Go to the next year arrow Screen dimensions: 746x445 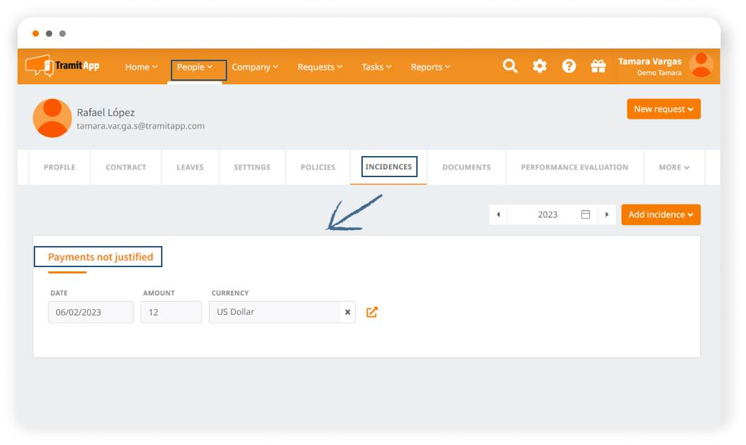click(x=607, y=214)
